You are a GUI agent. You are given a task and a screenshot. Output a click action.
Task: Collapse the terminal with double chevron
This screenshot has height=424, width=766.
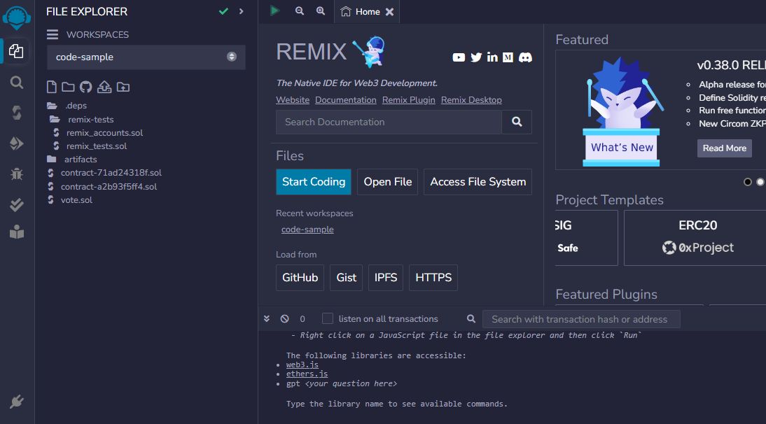point(267,318)
